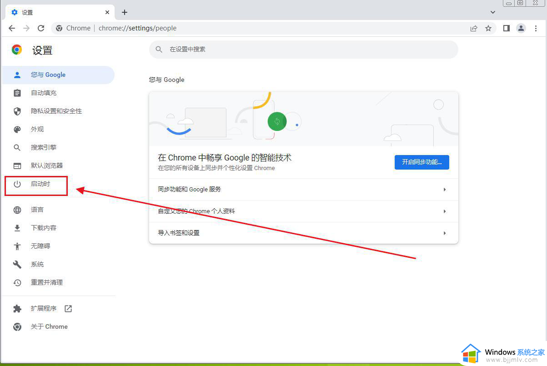Expand the tab search chevron
Image resolution: width=547 pixels, height=366 pixels.
(x=493, y=12)
